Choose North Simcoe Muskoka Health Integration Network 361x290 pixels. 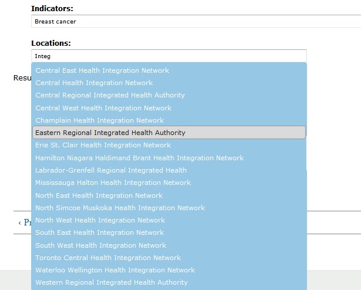(x=120, y=208)
